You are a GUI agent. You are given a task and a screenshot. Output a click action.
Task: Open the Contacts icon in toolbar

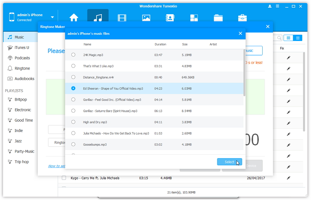[170, 17]
